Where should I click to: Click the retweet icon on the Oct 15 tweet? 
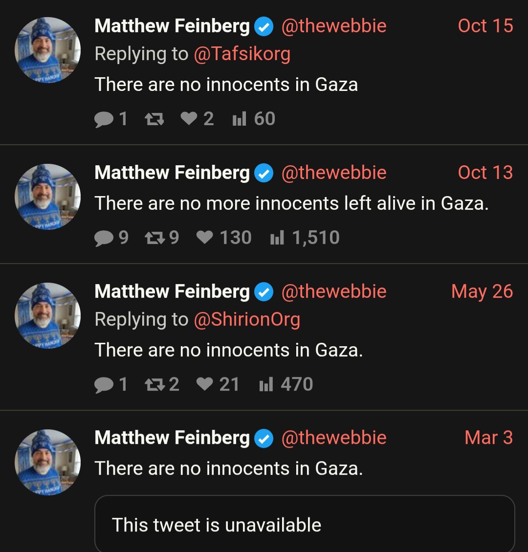154,119
